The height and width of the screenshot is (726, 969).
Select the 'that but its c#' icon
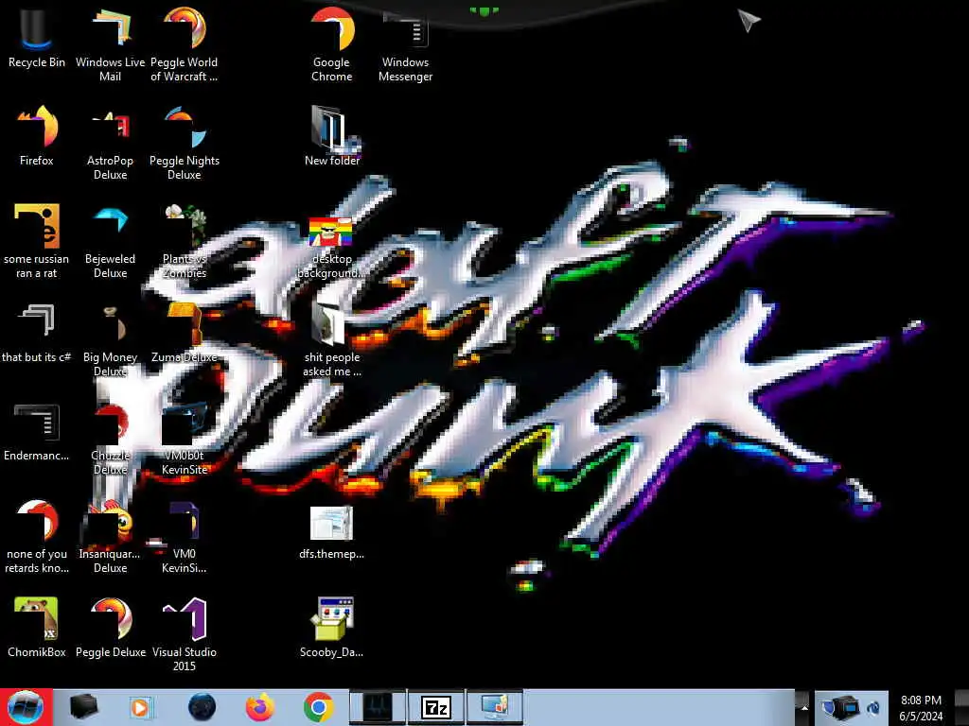(x=37, y=332)
